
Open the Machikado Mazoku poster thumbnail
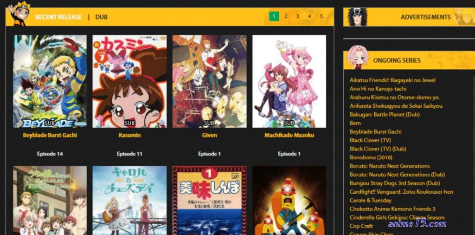pos(289,81)
